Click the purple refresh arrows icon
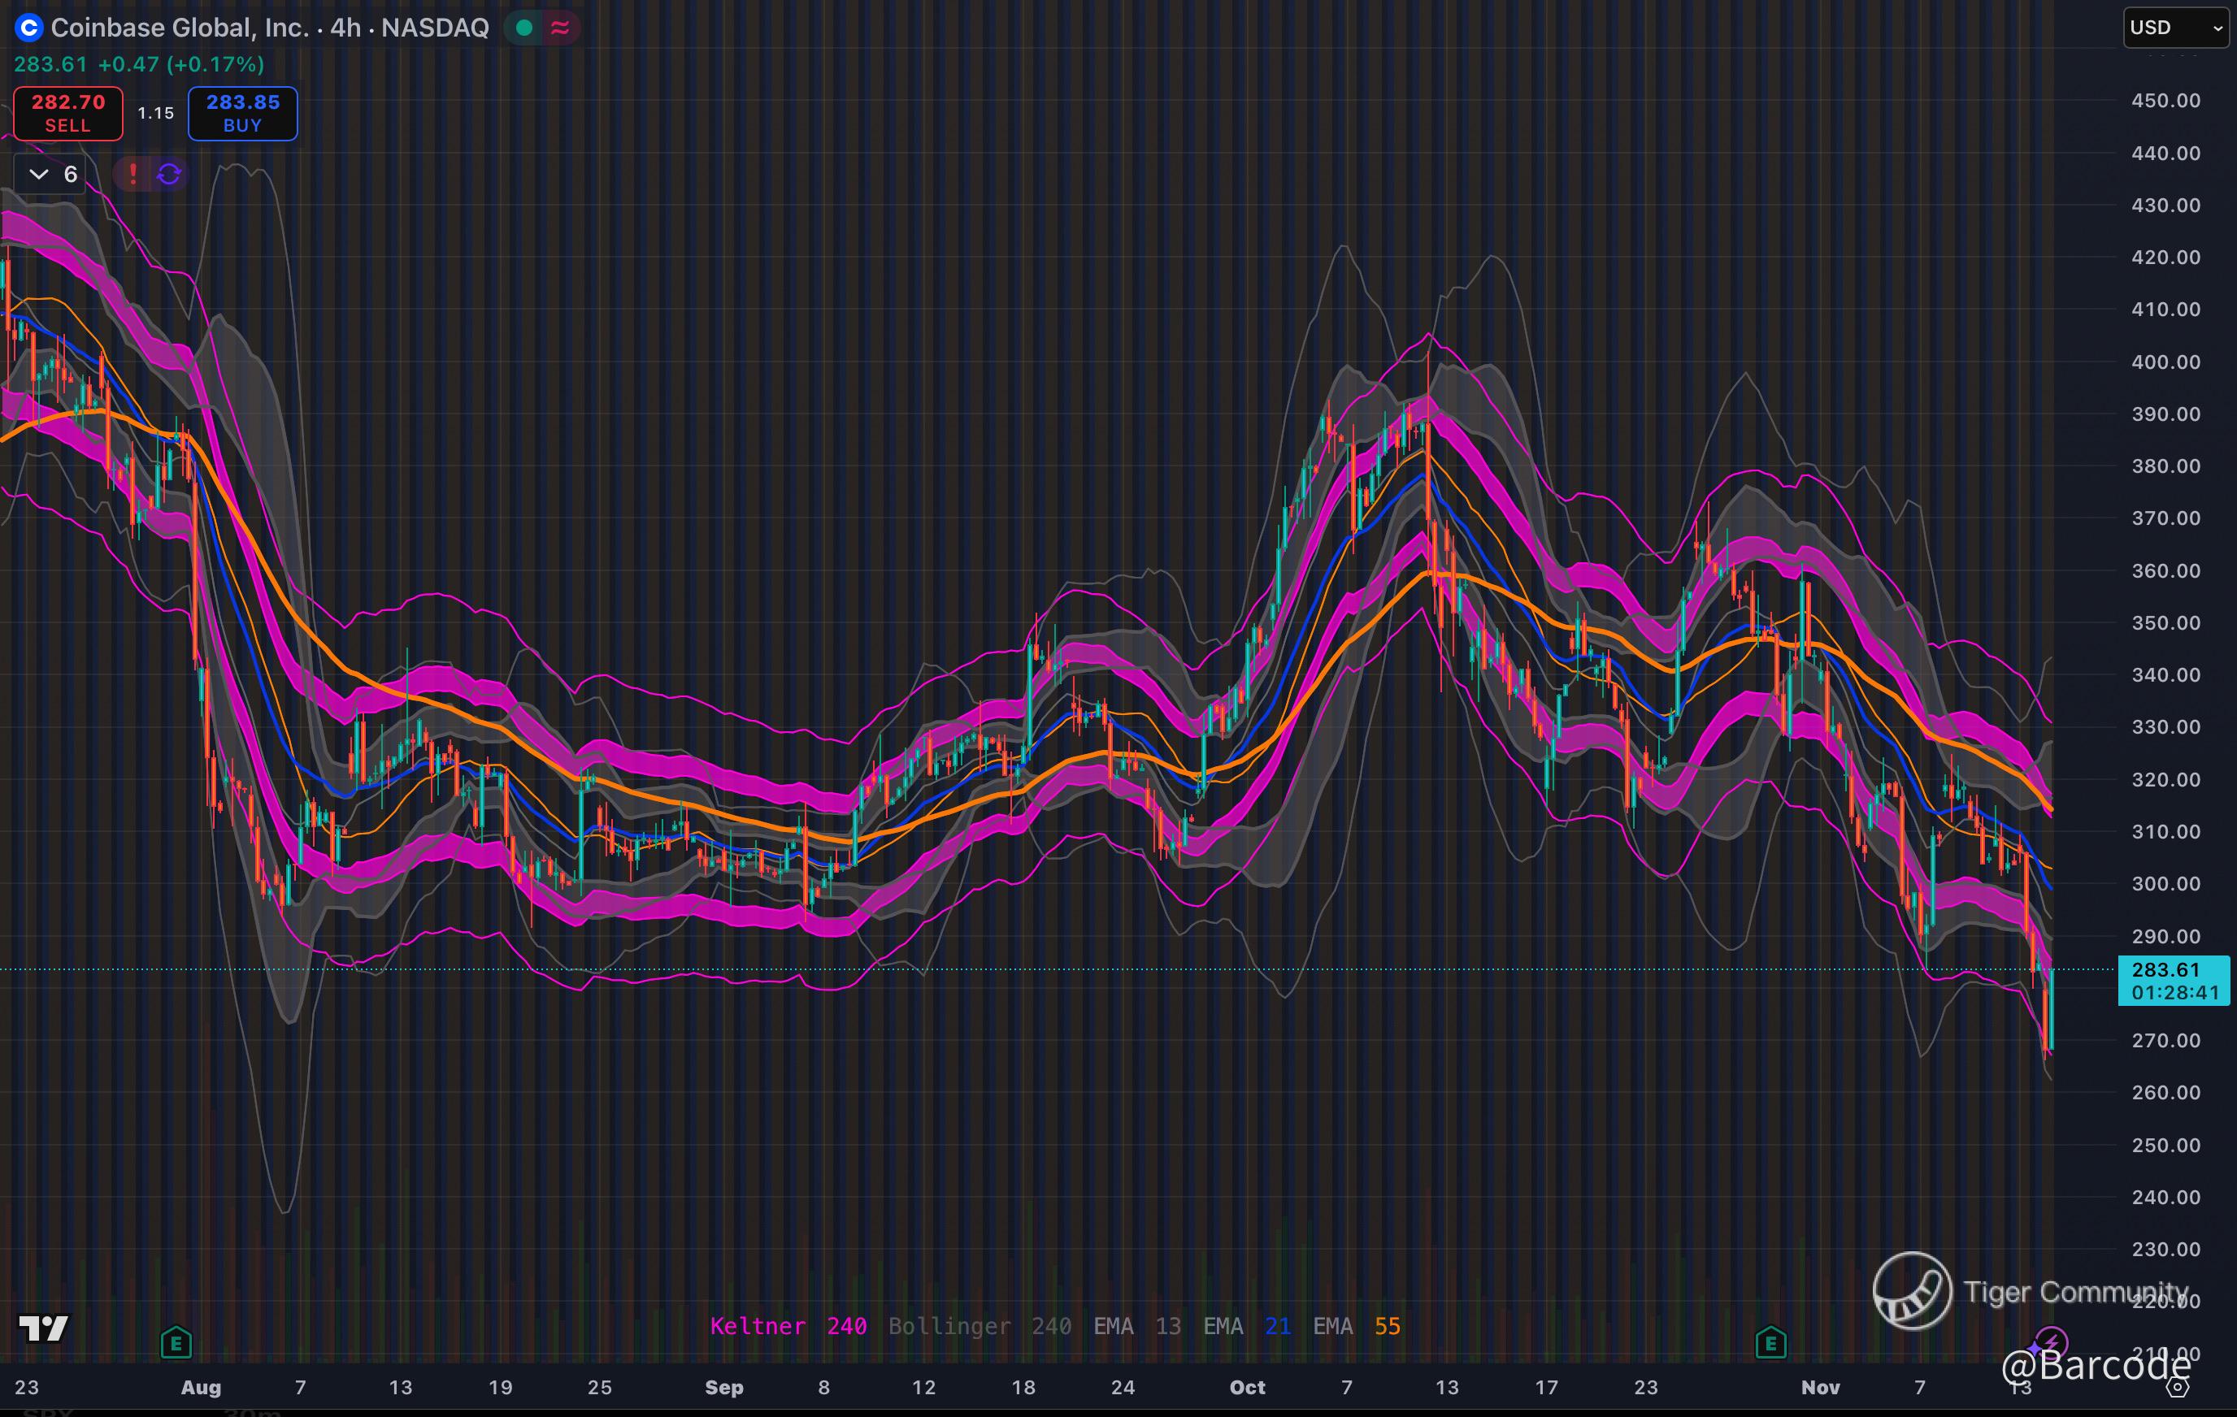The image size is (2237, 1417). (169, 174)
